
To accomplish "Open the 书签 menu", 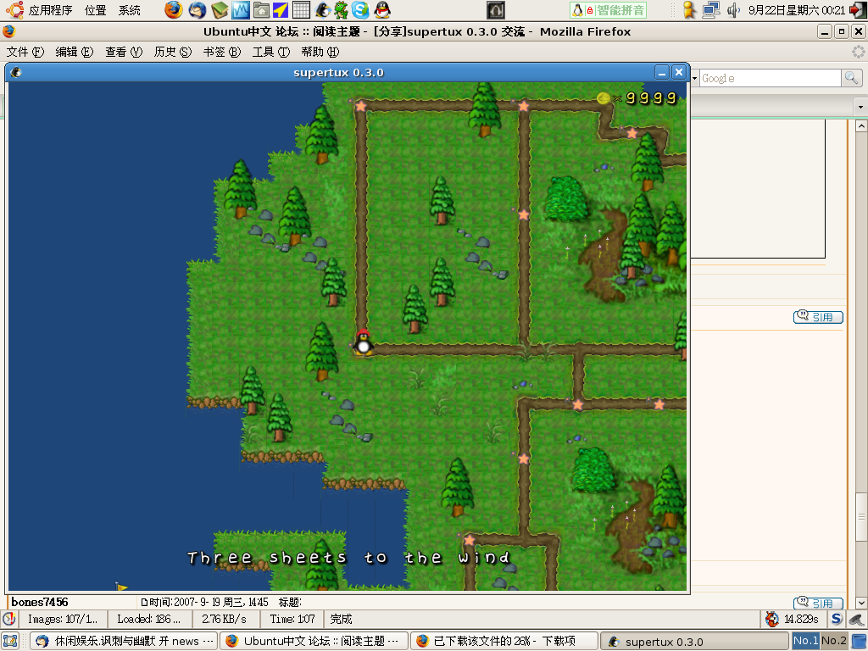I will tap(221, 52).
